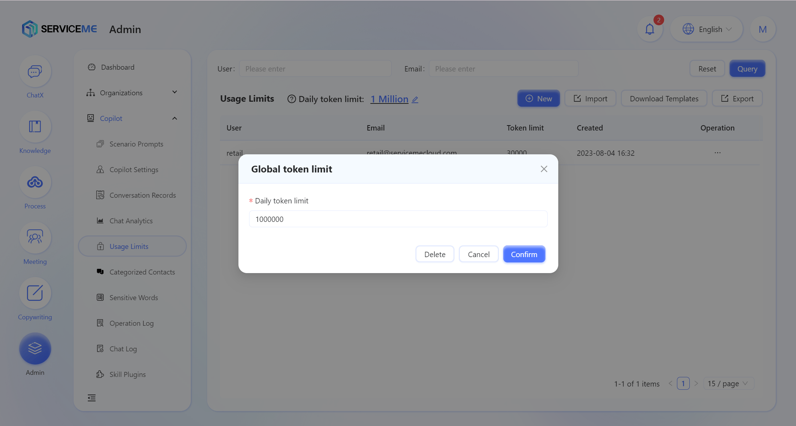Collapse the sidebar menu with bottom icon

(x=92, y=398)
